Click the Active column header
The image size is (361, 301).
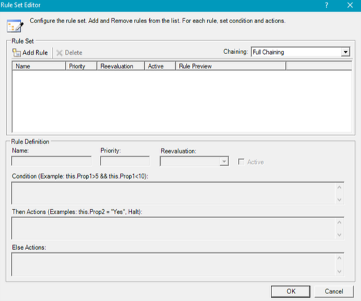(x=160, y=66)
